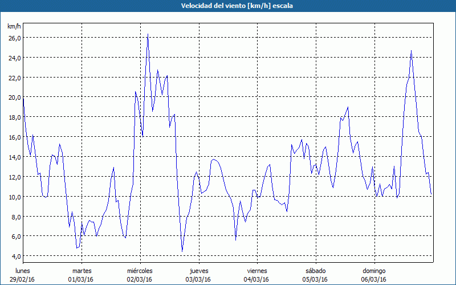Select the 02/03/16 date label
456x285 pixels.
pyautogui.click(x=140, y=279)
